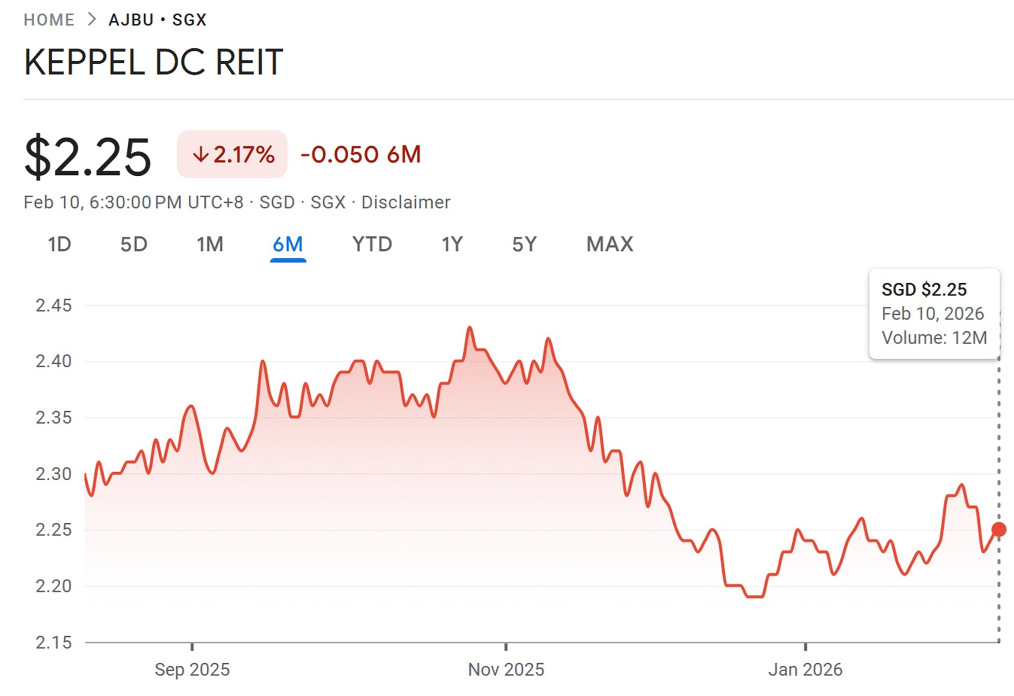Show the 1M price chart
The height and width of the screenshot is (696, 1014).
210,245
